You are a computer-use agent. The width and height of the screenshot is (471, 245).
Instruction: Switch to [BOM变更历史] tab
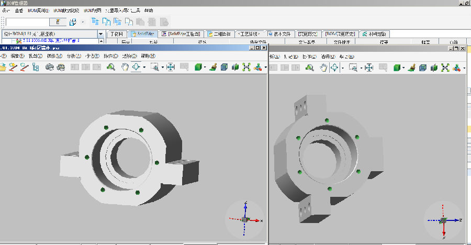340,34
